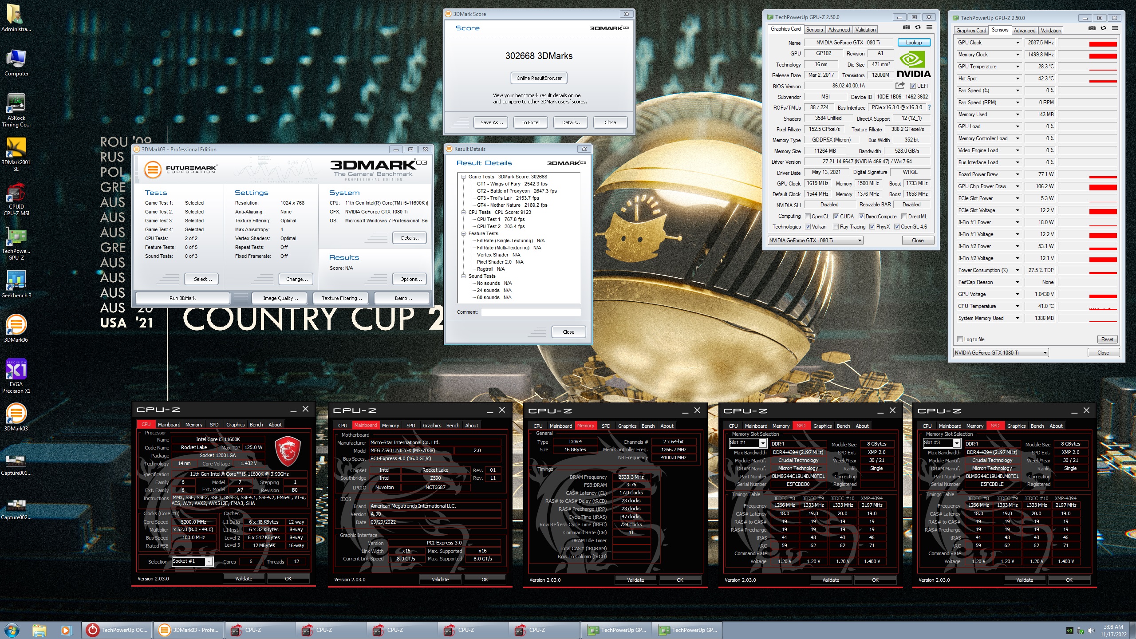Click GPU-Z screenshot camera icon in Graphics Card window
The height and width of the screenshot is (639, 1136).
(906, 28)
